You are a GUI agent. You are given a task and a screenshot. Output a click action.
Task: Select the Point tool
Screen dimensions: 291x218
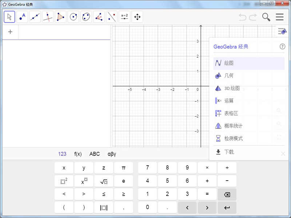tap(22, 16)
